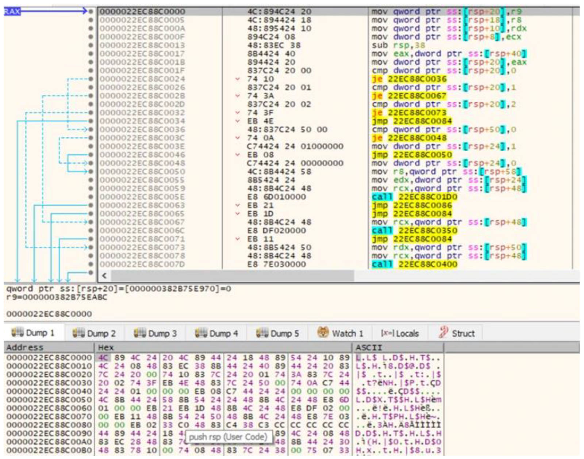Click the Dump 2 tab icon
Screen dimensions: 584x459
tap(78, 333)
